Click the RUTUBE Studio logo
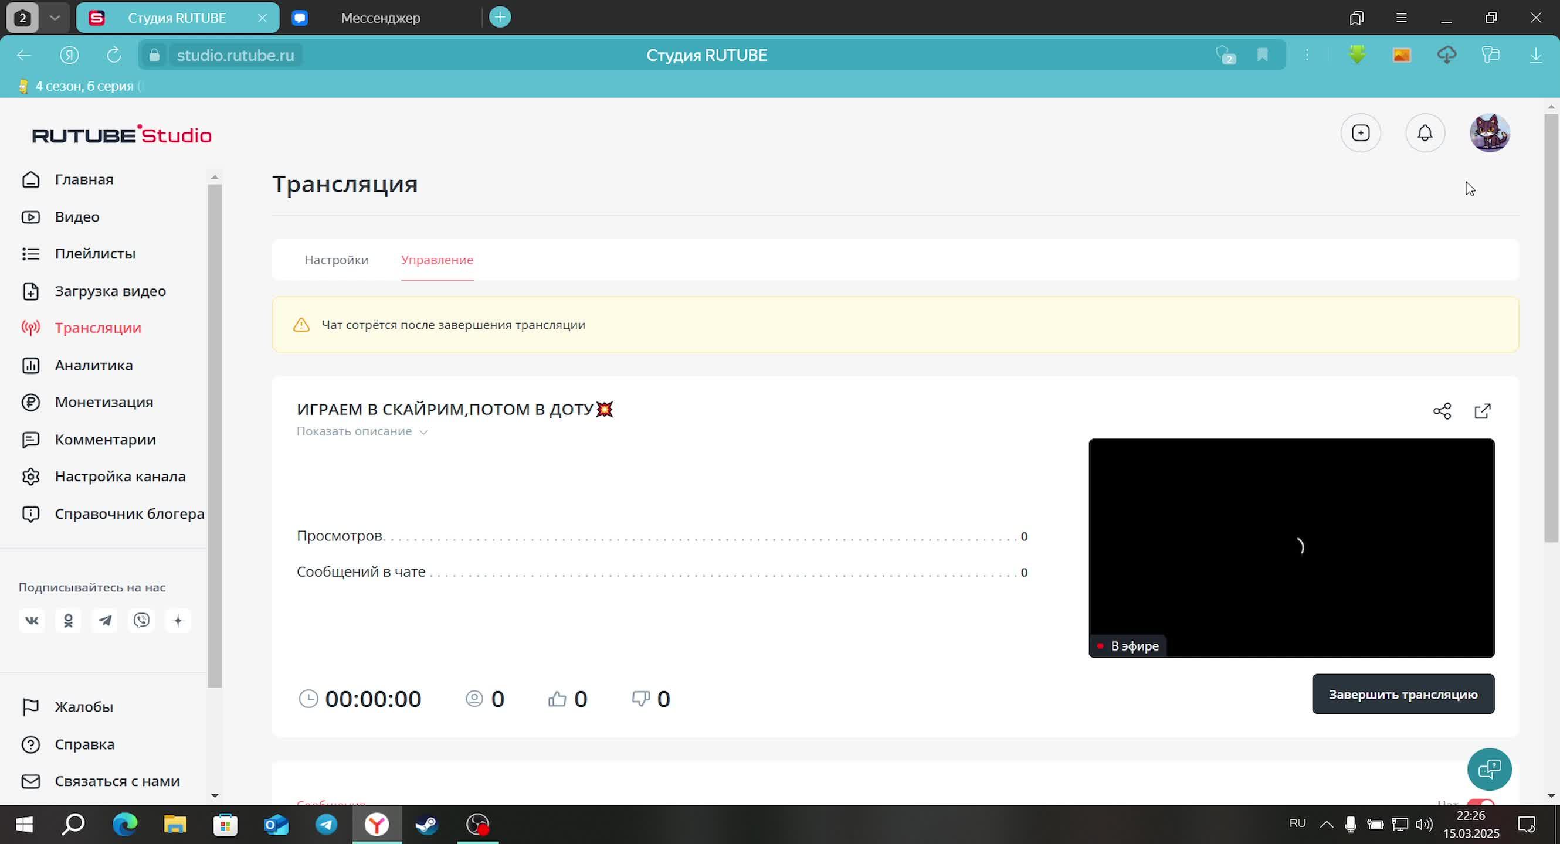The image size is (1560, 844). pyautogui.click(x=122, y=135)
